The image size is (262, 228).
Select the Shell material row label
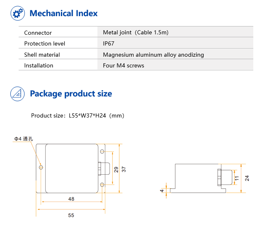(x=42, y=55)
